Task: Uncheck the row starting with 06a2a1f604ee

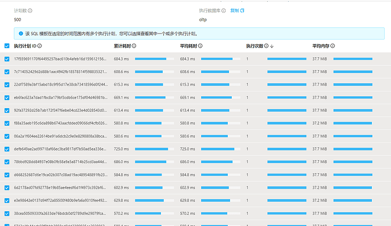Action: (7, 137)
